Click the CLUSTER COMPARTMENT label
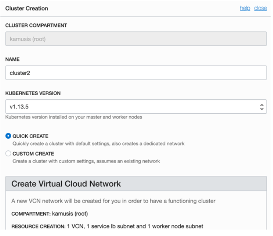The height and width of the screenshot is (236, 273). coord(36,25)
